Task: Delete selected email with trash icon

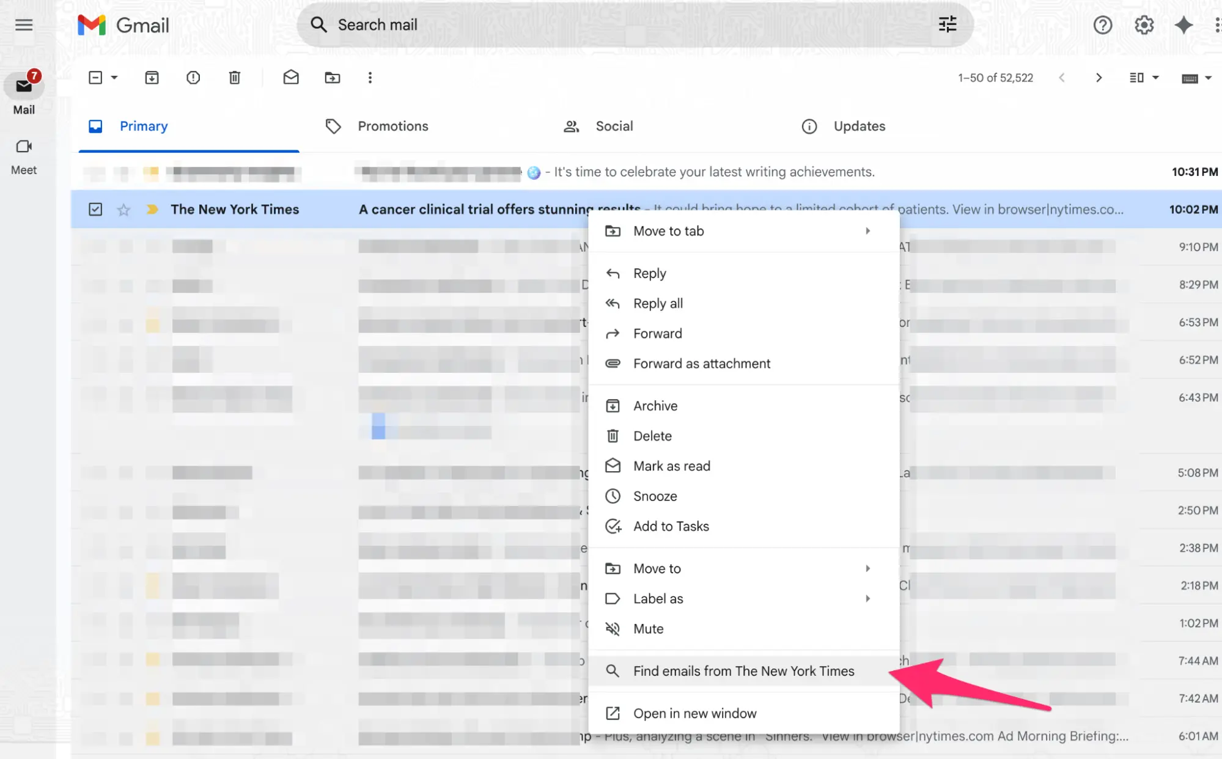Action: pyautogui.click(x=234, y=78)
